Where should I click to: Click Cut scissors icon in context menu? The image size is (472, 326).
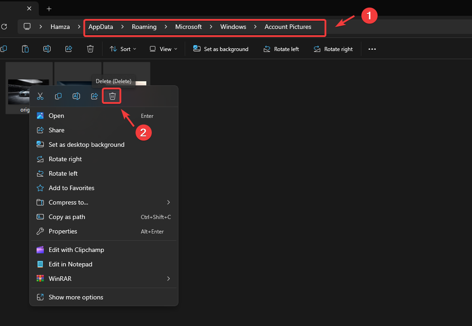[x=40, y=96]
